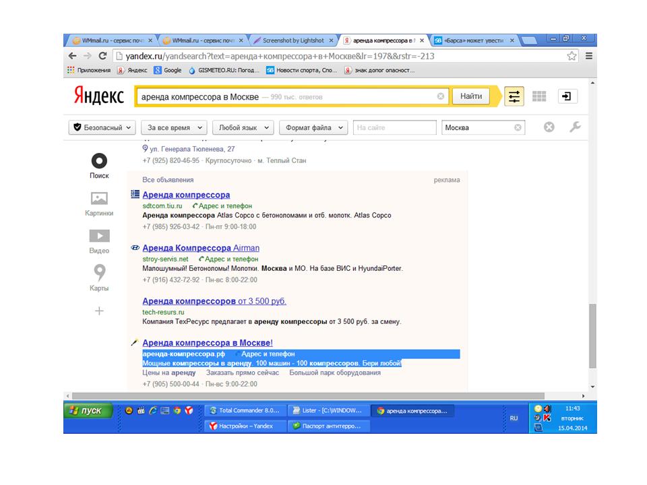Click the RU language indicator
Image resolution: width=647 pixels, height=485 pixels.
pos(514,418)
